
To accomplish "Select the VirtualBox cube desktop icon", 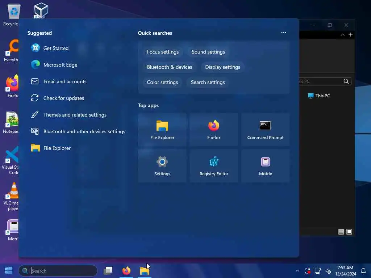I will [41, 10].
